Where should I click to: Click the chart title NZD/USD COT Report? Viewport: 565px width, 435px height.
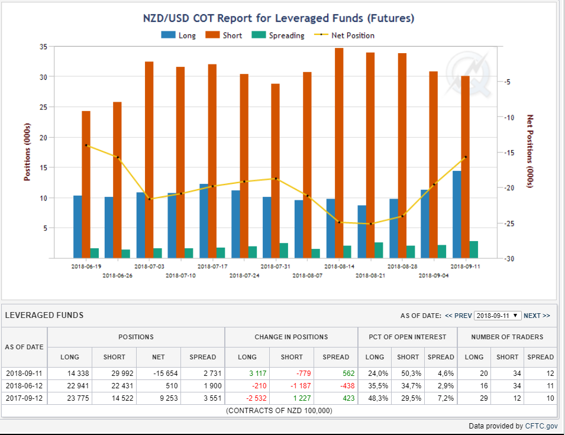[x=279, y=18]
